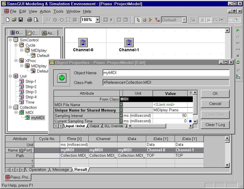Screen dimensions: 244x189
Task: Click the Print icon in the toolbar
Action: (29, 20)
